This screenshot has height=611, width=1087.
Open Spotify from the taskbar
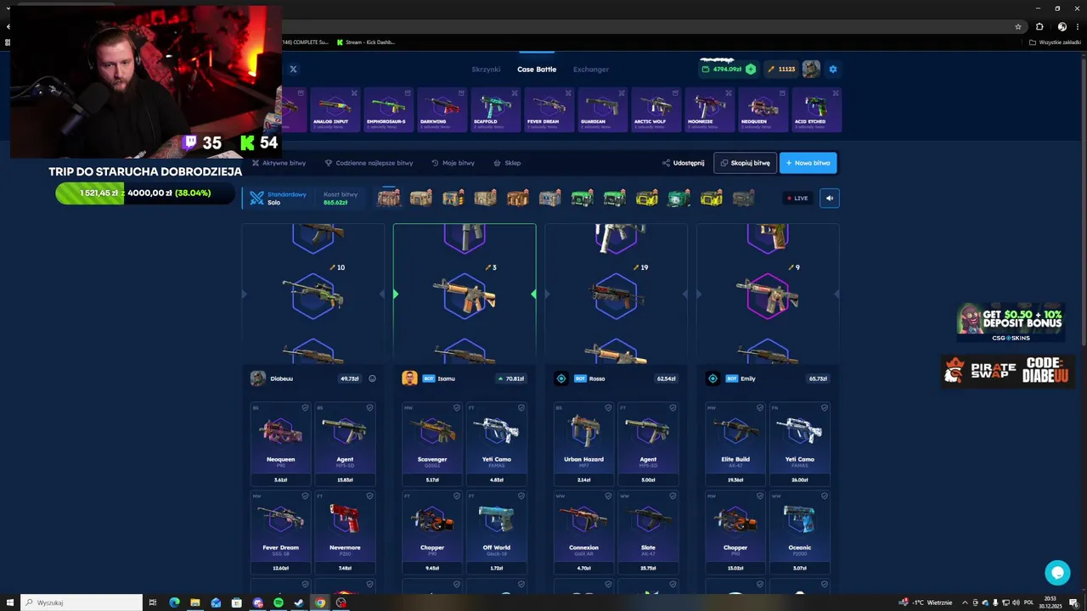point(279,603)
